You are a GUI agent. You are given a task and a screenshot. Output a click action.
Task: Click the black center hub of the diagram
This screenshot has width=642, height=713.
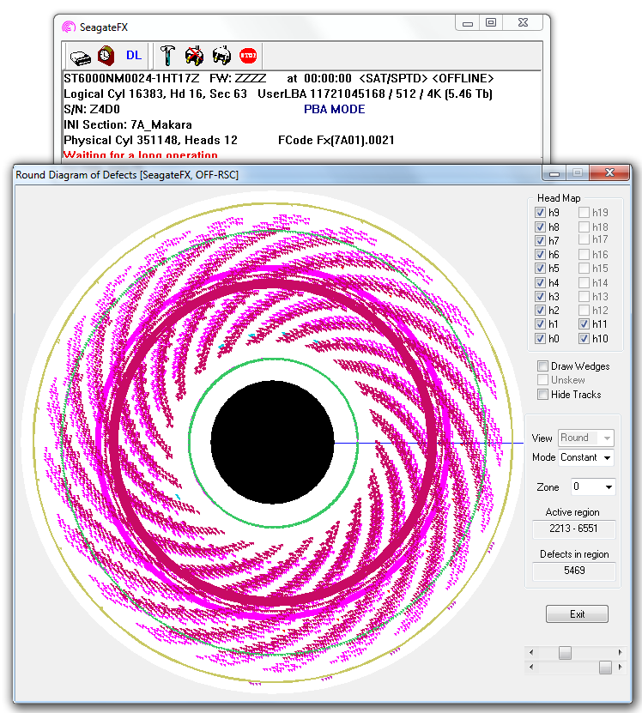(x=273, y=443)
